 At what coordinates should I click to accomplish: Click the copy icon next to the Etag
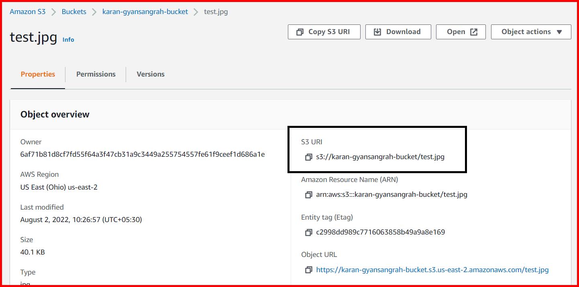pos(308,232)
